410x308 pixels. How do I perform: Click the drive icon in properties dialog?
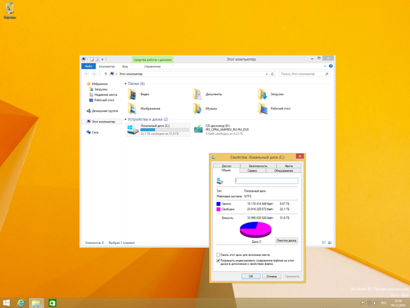click(x=220, y=181)
